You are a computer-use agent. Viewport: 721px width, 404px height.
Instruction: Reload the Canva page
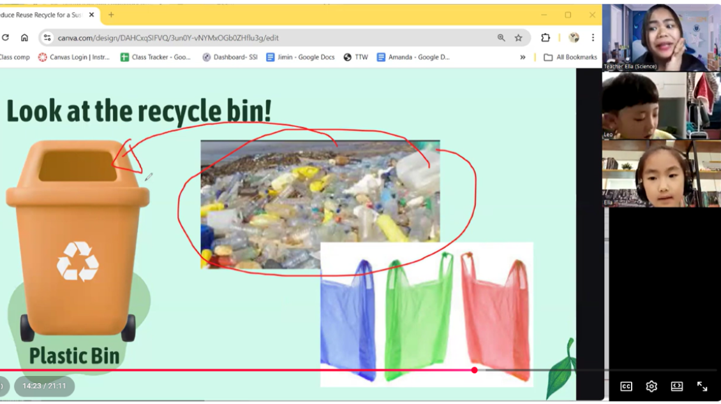(x=5, y=38)
